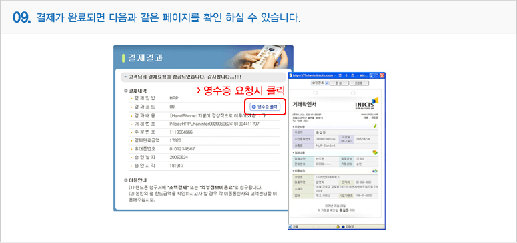Screen dimensions: 517x243
Task: Click the internet zone globe icon in status bar
Action: 344,226
